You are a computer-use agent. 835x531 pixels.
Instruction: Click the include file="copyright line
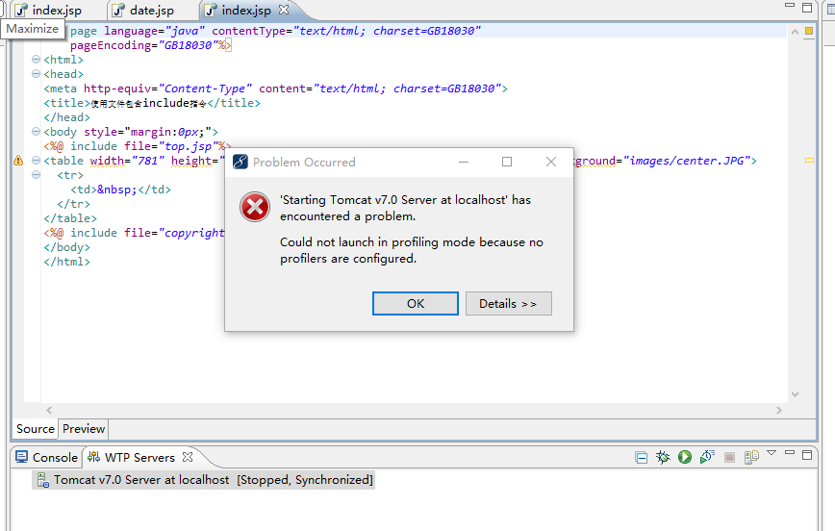[x=135, y=233]
